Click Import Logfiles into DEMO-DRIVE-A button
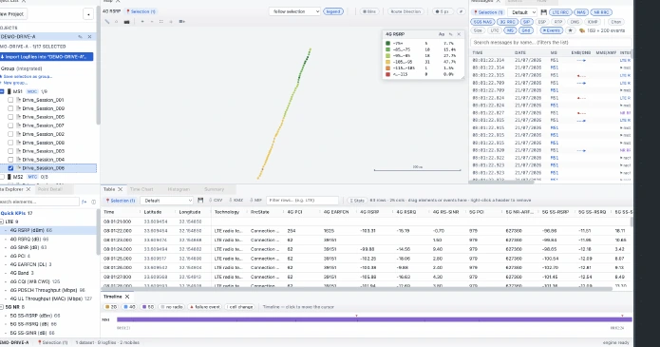The width and height of the screenshot is (660, 347). pos(47,56)
